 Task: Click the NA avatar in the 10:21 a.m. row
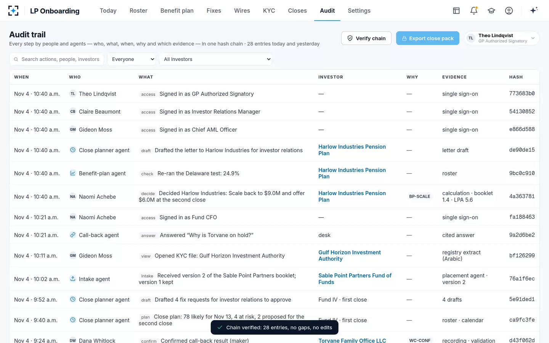pos(73,217)
